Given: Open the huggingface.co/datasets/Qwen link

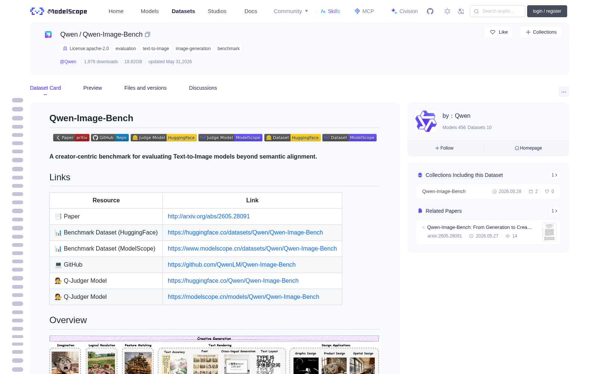Looking at the screenshot, I should point(245,233).
